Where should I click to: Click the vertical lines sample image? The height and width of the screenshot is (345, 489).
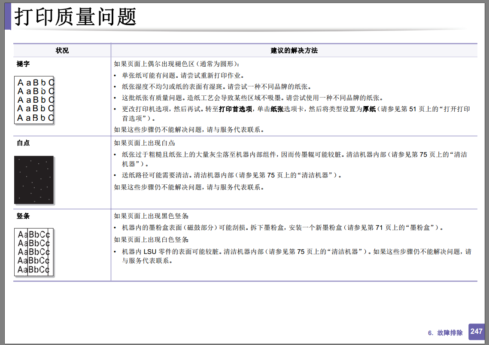click(34, 253)
